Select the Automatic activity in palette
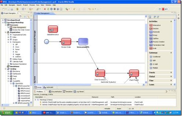The image size is (182, 116). 155,32
